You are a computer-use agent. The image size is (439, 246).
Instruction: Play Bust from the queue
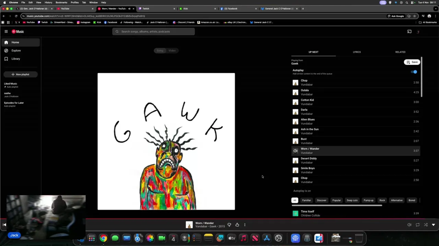tap(355, 141)
